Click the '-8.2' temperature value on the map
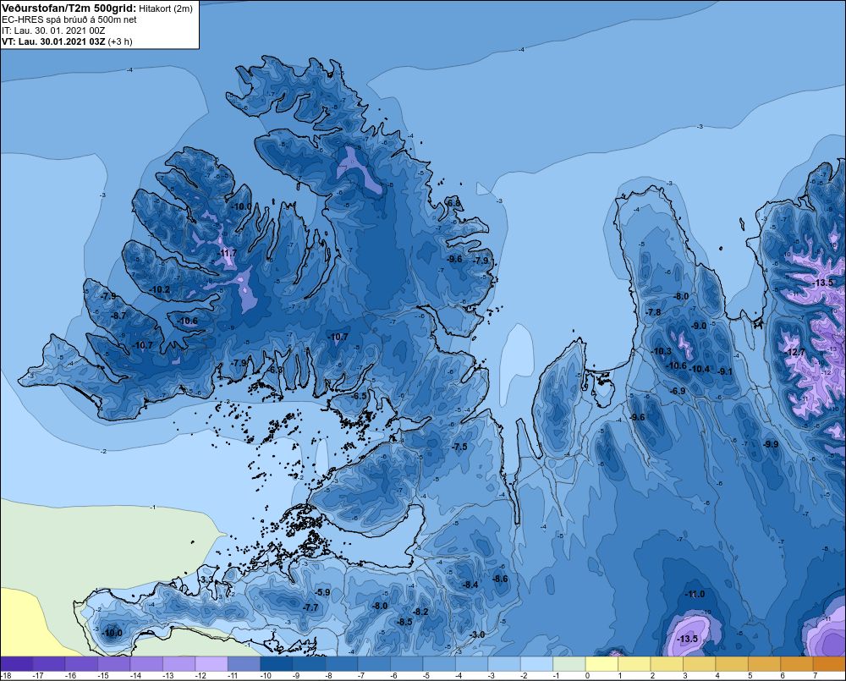 (420, 612)
